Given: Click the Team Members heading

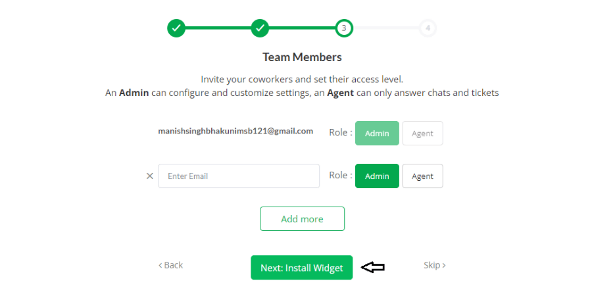Looking at the screenshot, I should [x=302, y=57].
